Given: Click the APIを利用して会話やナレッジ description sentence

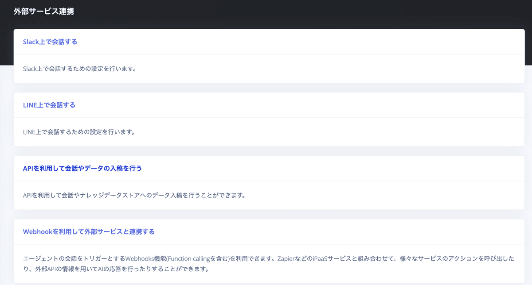Looking at the screenshot, I should pyautogui.click(x=134, y=195).
